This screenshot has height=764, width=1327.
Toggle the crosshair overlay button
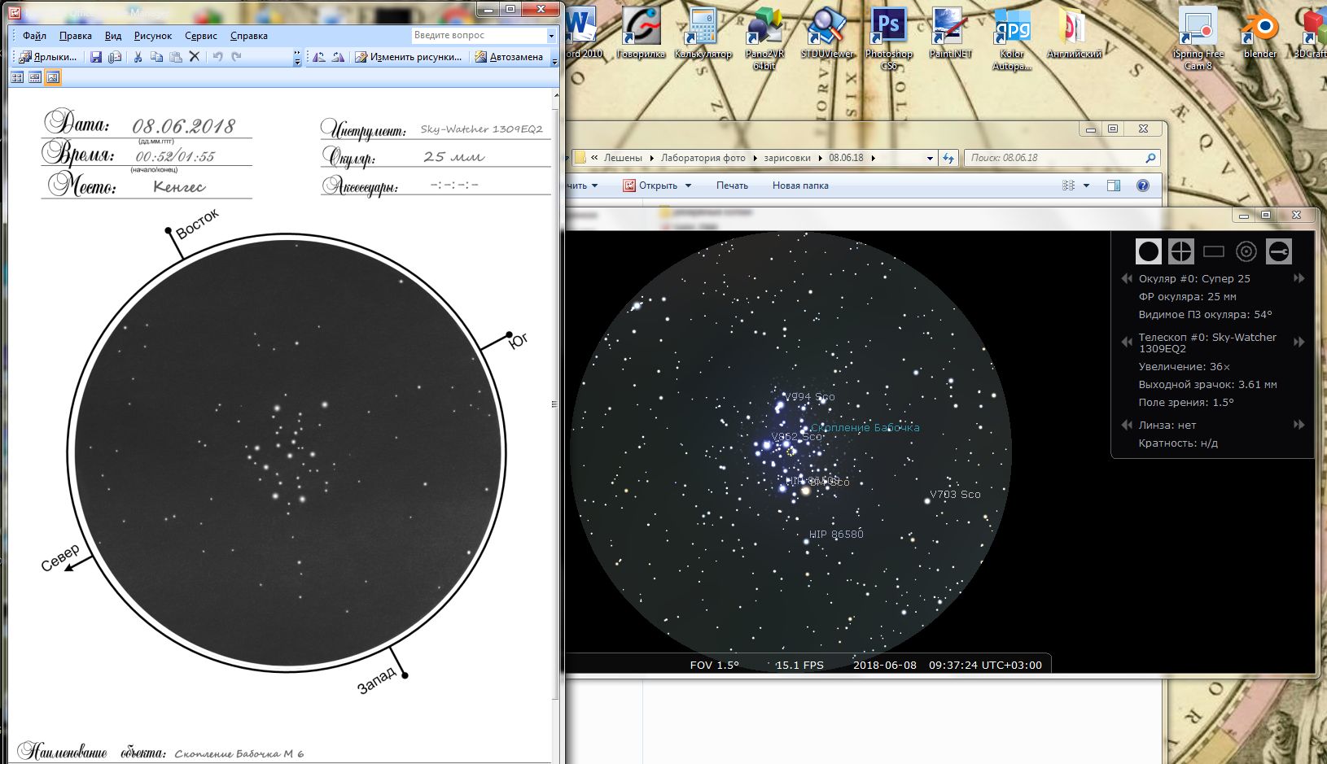click(x=1180, y=252)
